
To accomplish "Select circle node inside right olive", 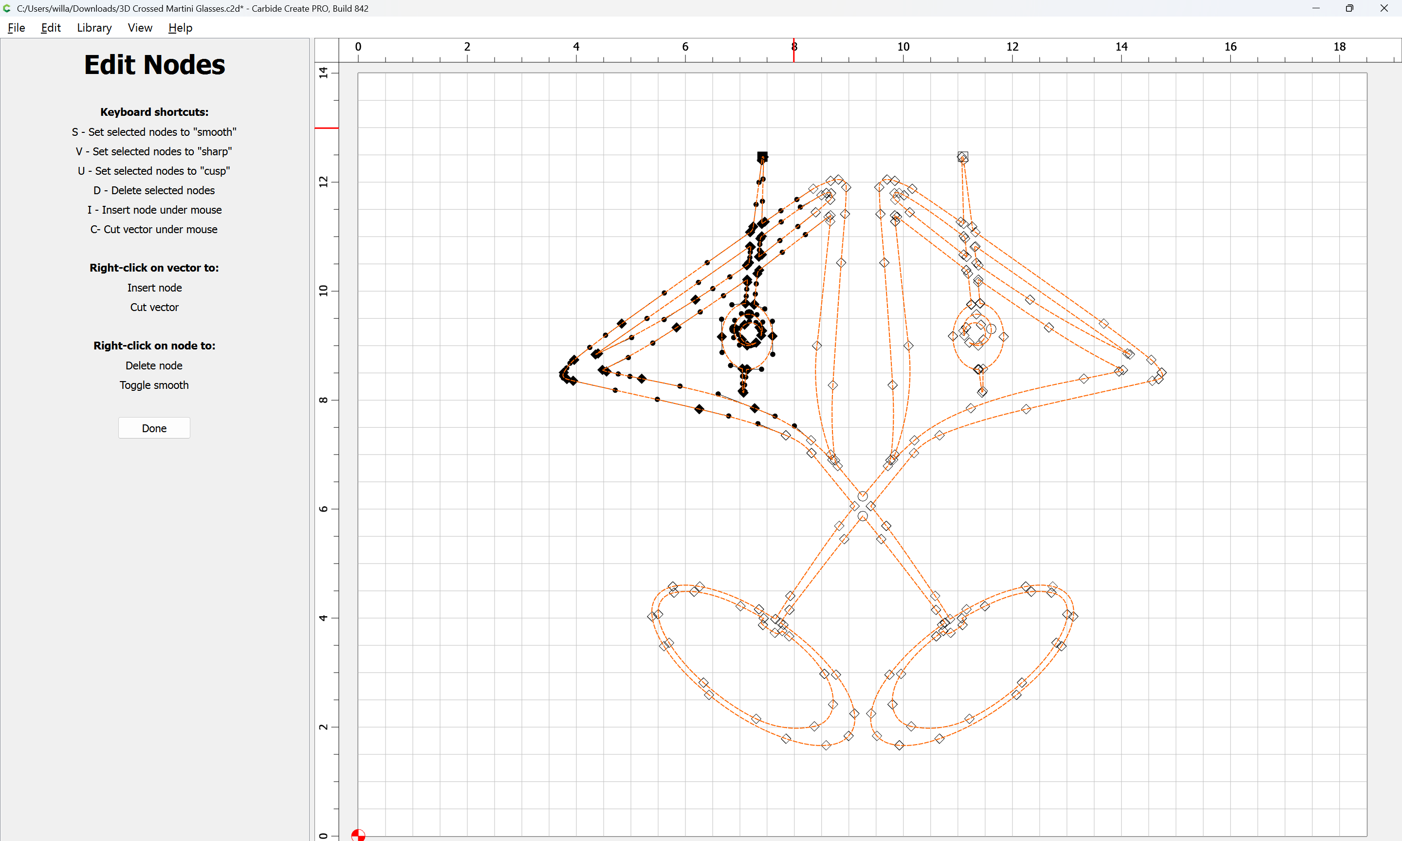I will coord(991,329).
